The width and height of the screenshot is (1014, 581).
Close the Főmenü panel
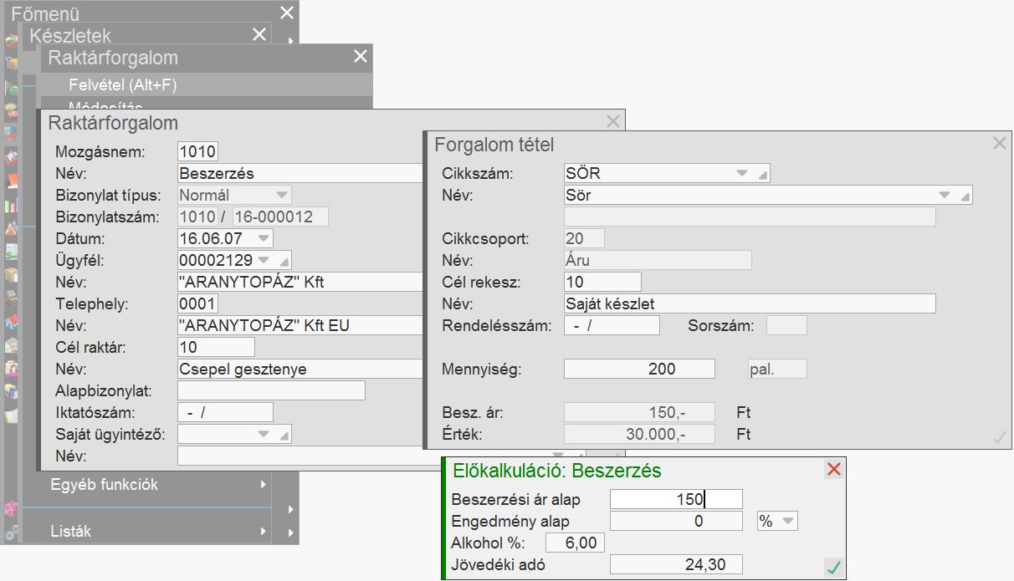287,13
